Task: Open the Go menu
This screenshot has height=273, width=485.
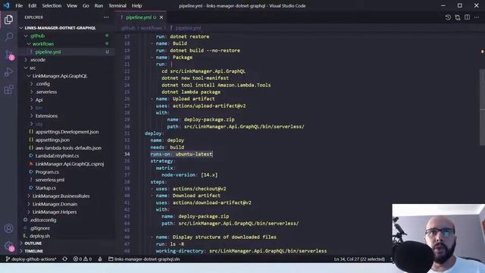Action: (x=86, y=5)
